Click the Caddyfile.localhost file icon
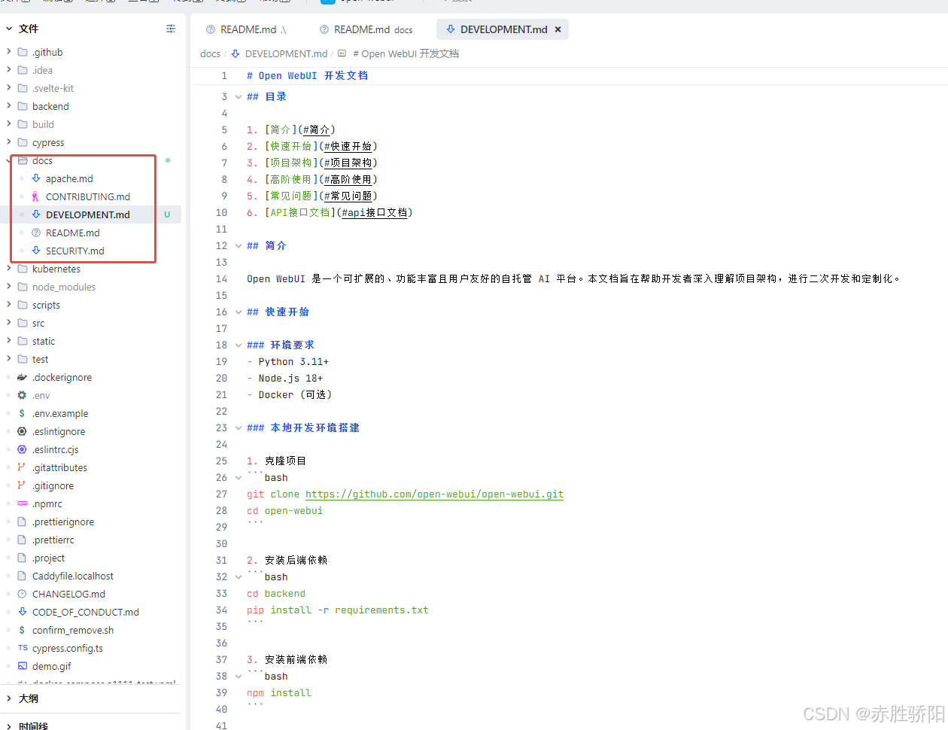This screenshot has height=730, width=948. pyautogui.click(x=23, y=576)
